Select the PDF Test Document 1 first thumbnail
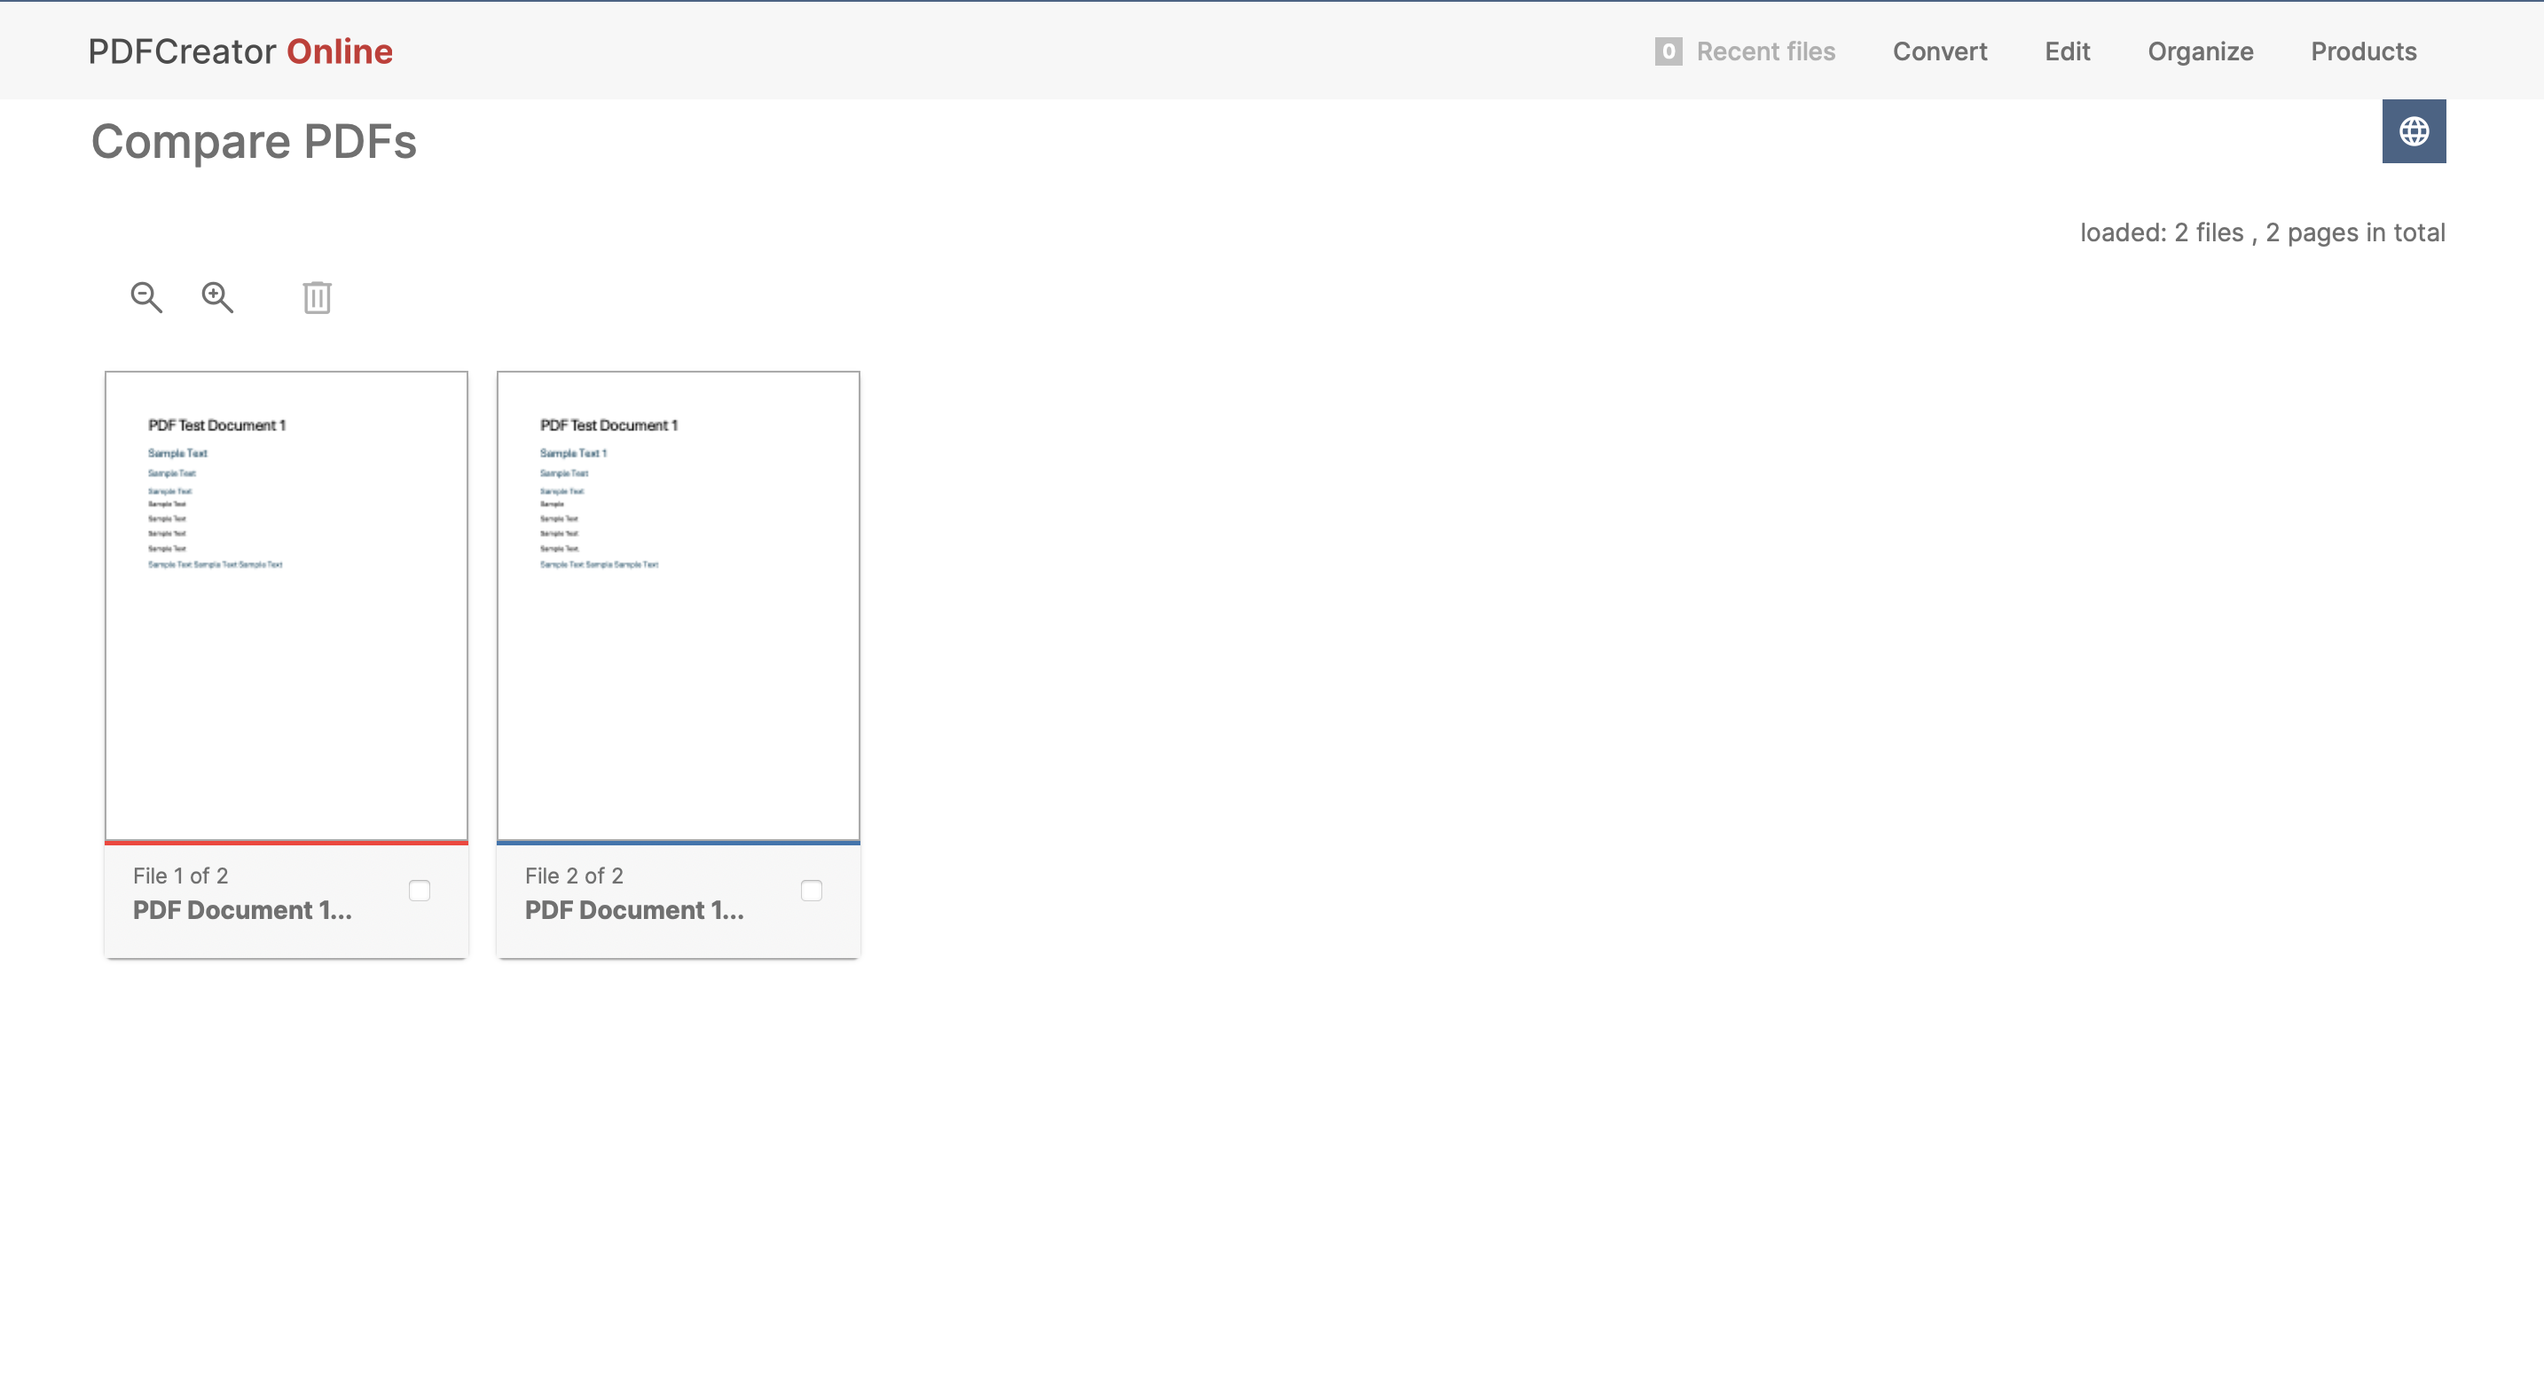Viewport: 2544px width, 1398px height. click(x=286, y=604)
